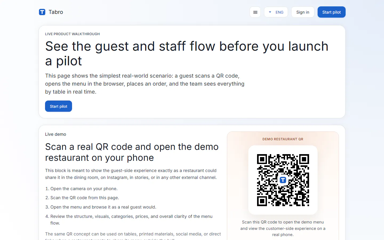Click the Tabro logo icon

[42, 12]
